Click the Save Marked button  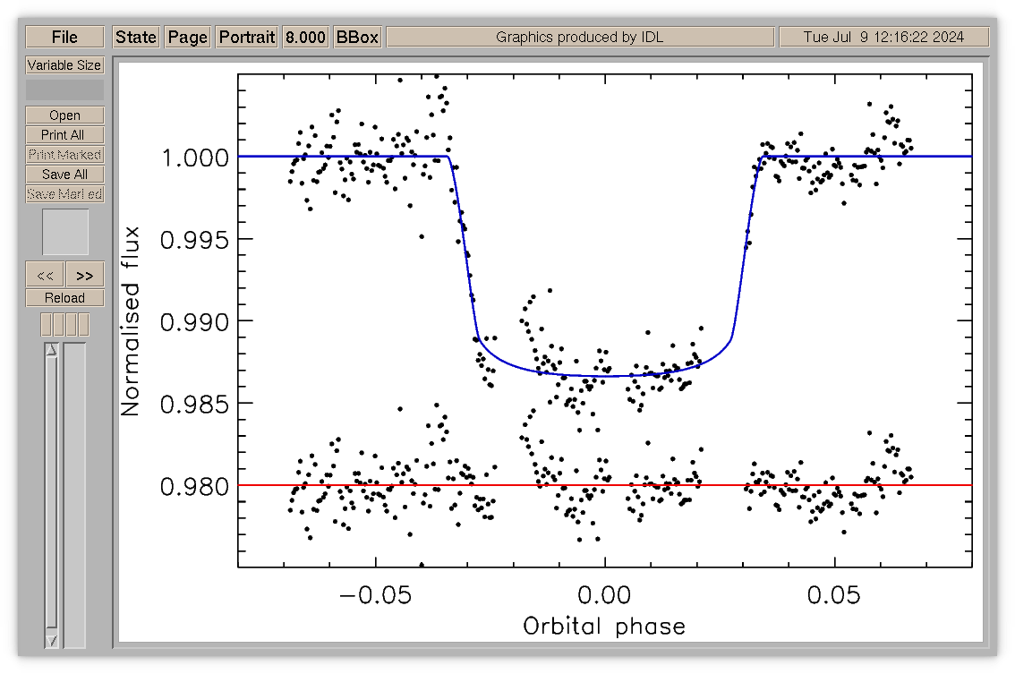(64, 194)
